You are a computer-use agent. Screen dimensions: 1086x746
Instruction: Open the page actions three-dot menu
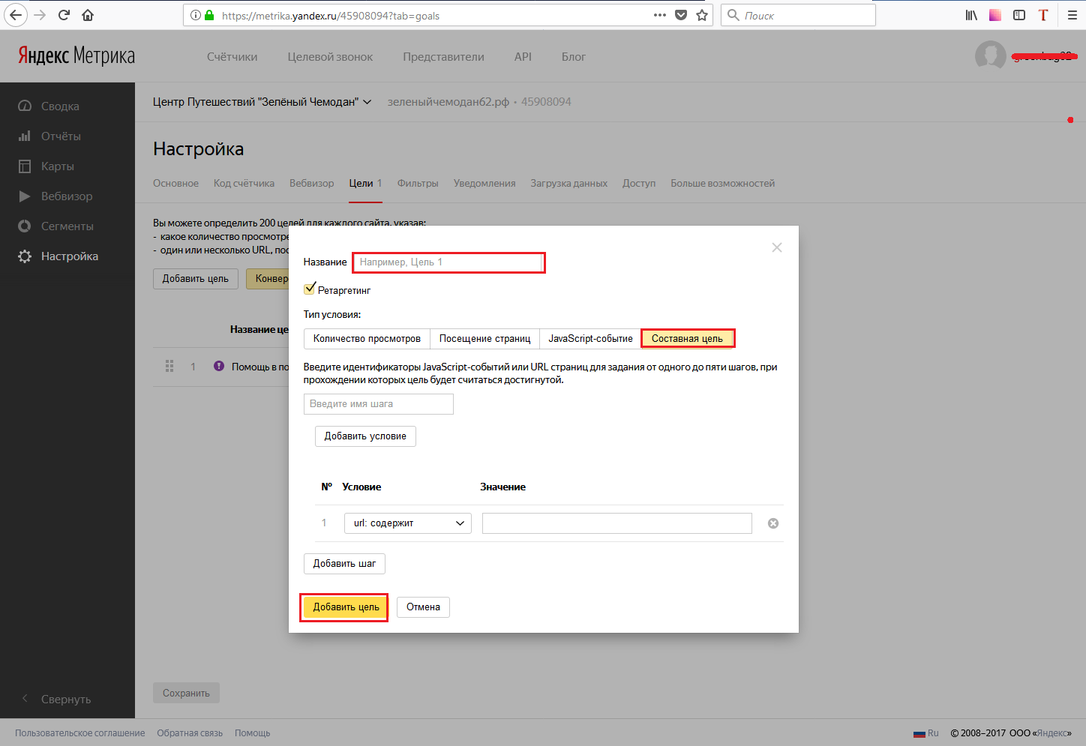click(660, 15)
